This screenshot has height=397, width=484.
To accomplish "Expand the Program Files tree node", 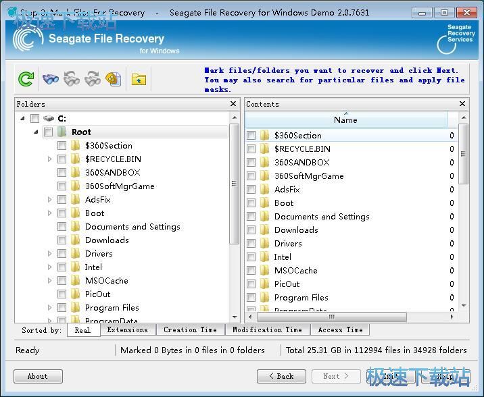I will [x=49, y=308].
